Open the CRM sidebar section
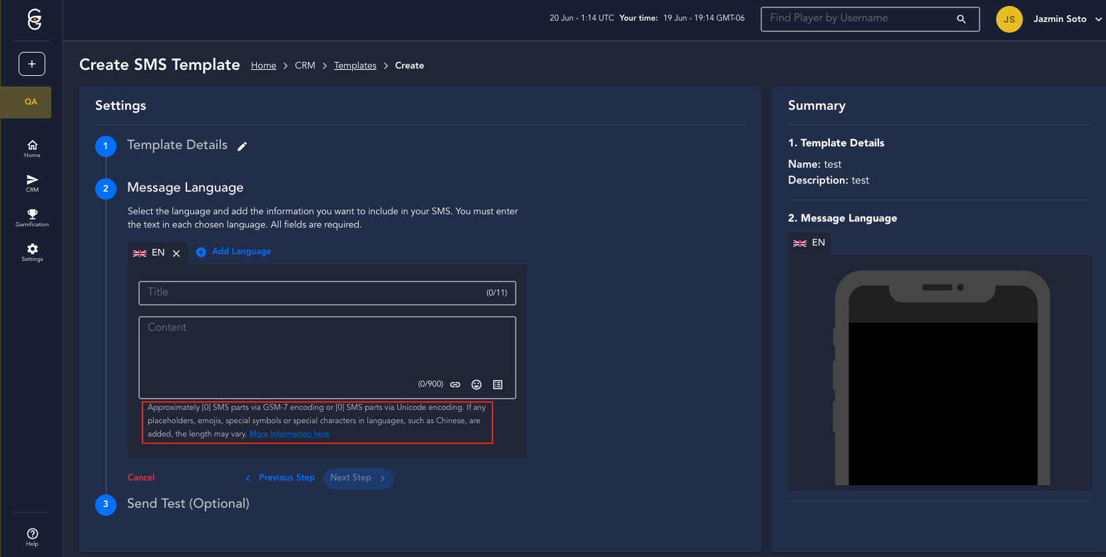Image resolution: width=1106 pixels, height=557 pixels. click(x=32, y=183)
